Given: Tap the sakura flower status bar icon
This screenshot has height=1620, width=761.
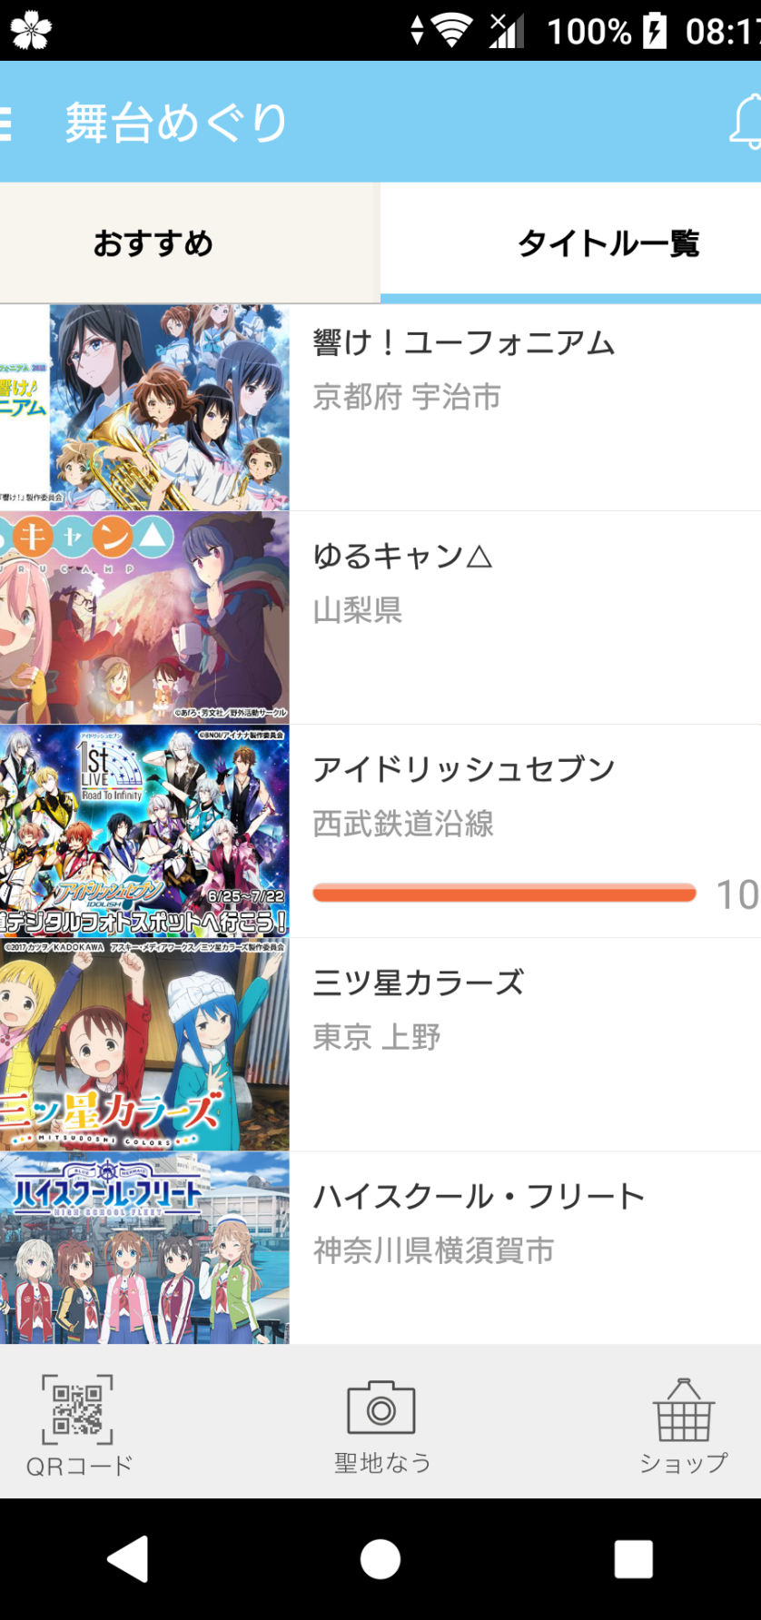Looking at the screenshot, I should [x=31, y=31].
